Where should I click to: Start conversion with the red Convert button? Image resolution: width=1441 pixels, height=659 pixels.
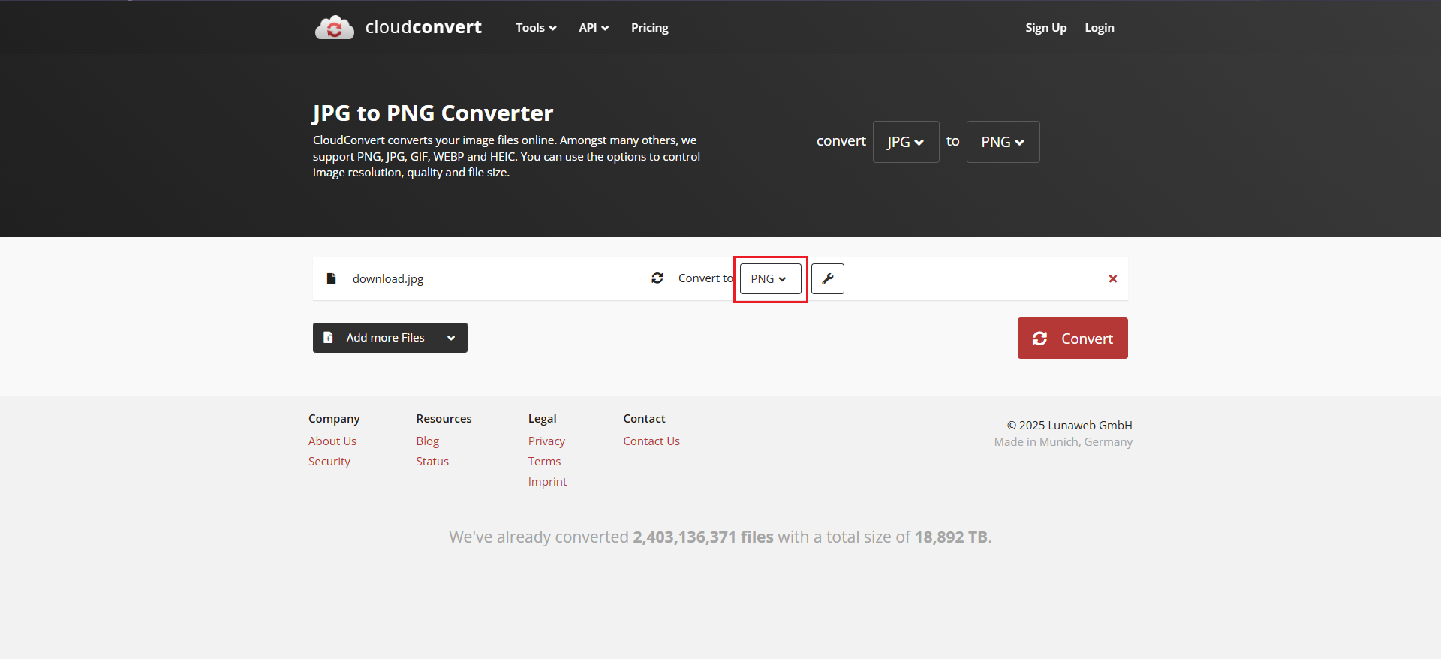[x=1072, y=339]
